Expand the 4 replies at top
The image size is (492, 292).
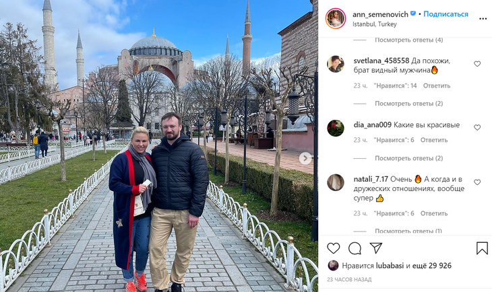[408, 40]
